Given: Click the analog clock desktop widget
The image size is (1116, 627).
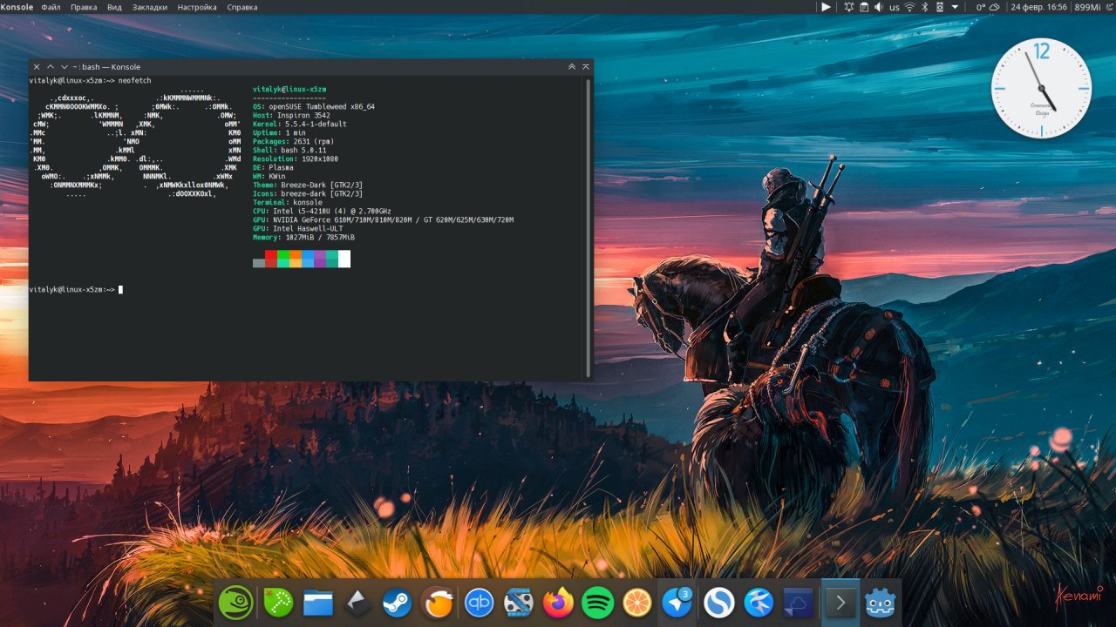Looking at the screenshot, I should point(1041,88).
